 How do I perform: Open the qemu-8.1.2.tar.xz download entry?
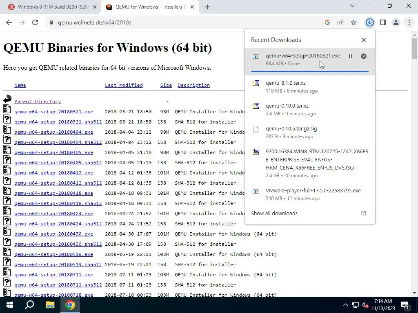click(x=310, y=87)
